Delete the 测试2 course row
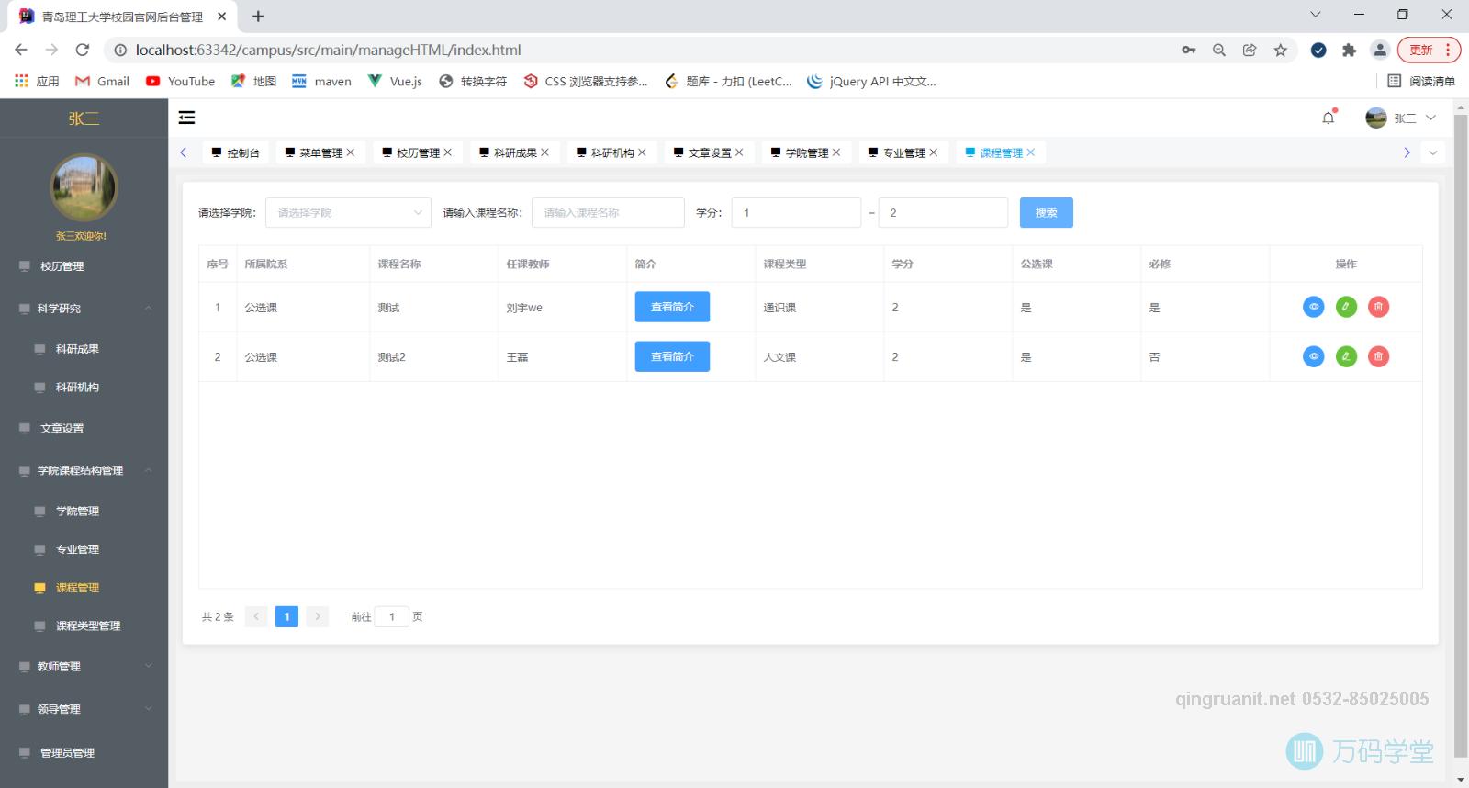This screenshot has height=788, width=1469. (x=1378, y=356)
